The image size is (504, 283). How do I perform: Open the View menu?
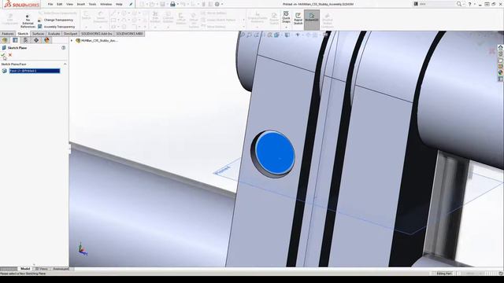(x=69, y=4)
